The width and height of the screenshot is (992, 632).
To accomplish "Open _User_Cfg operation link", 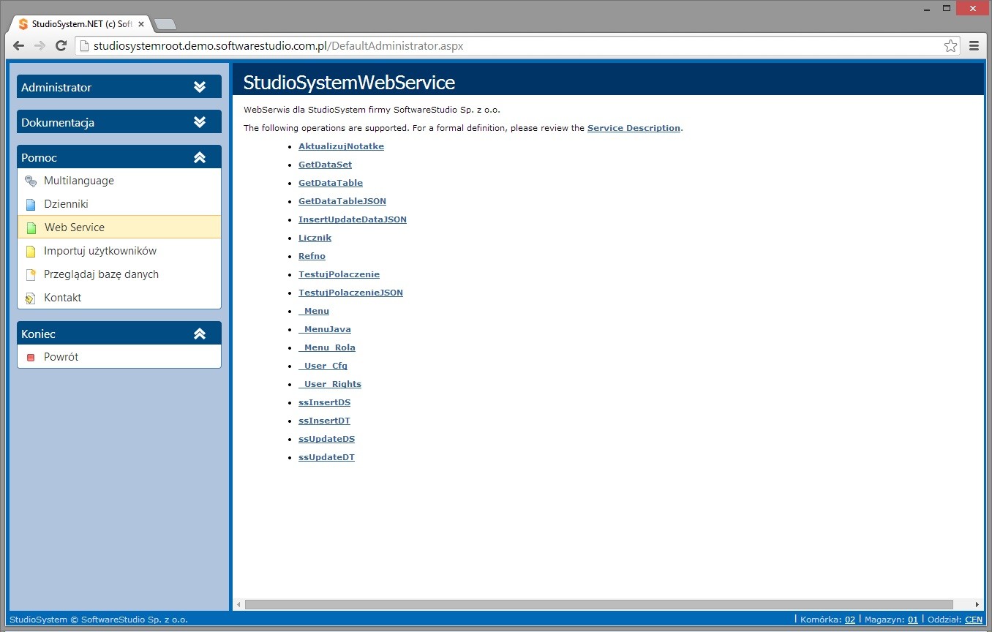I will point(323,366).
